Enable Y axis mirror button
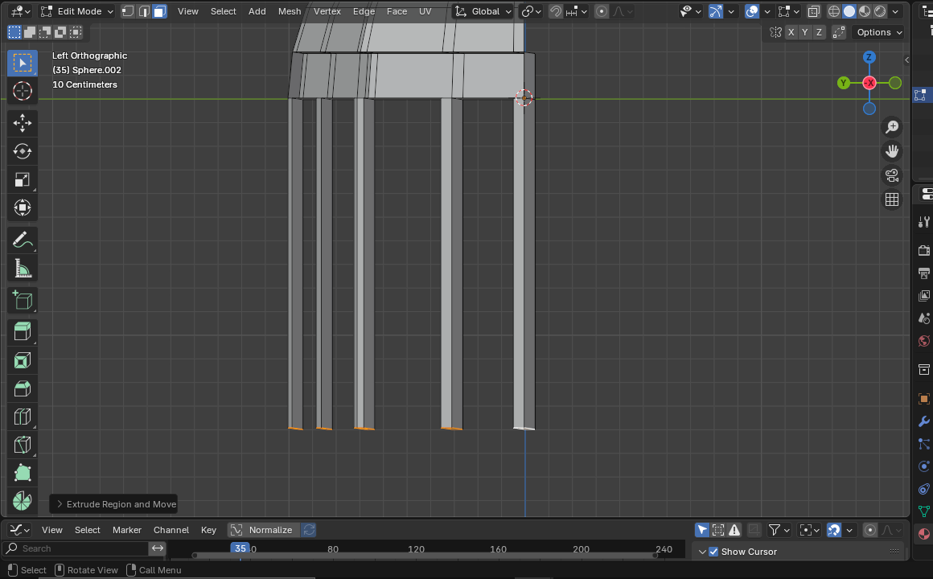 tap(805, 32)
